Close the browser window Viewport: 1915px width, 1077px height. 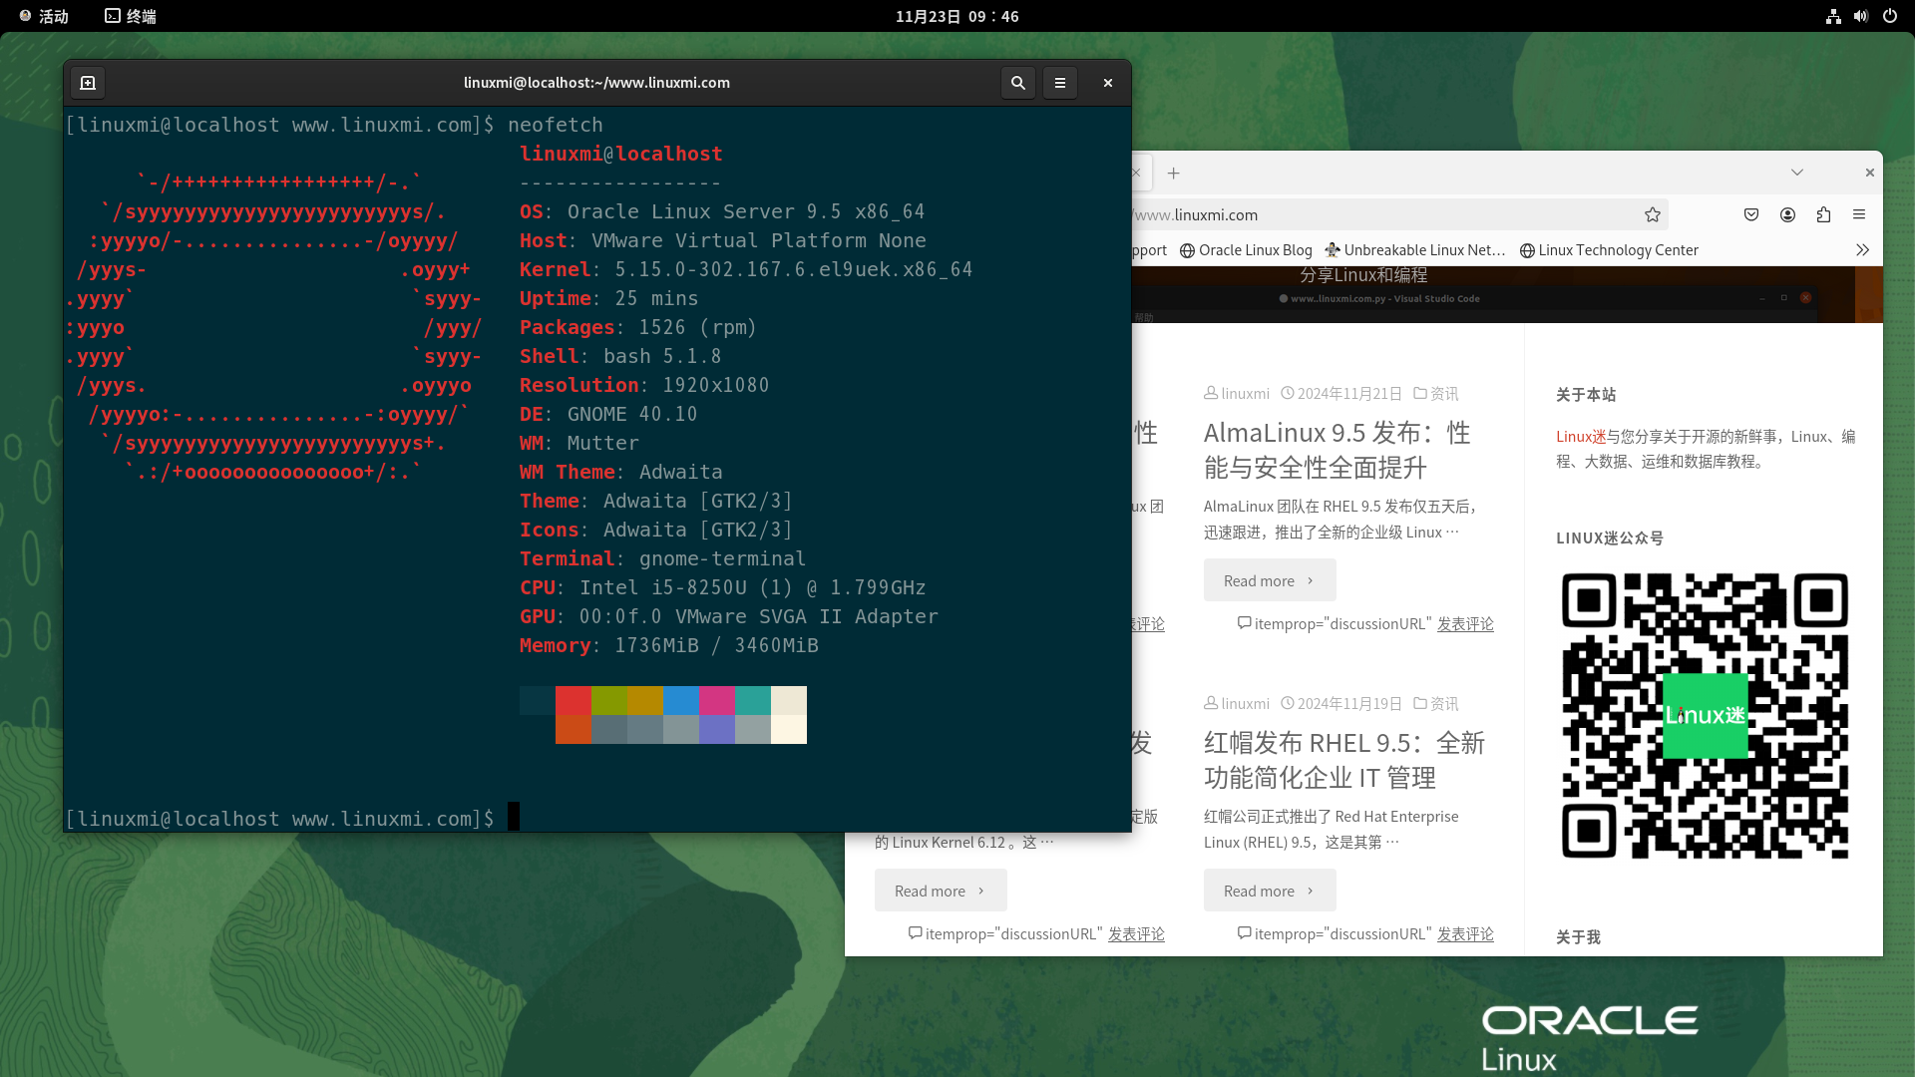point(1869,173)
